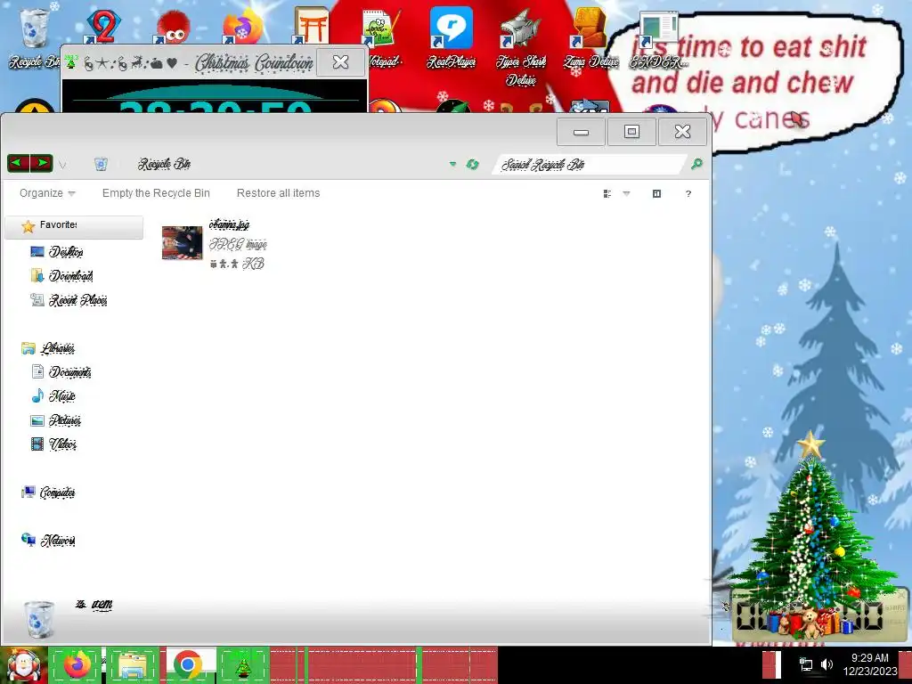
Task: Open File Explorer from the taskbar
Action: click(132, 664)
